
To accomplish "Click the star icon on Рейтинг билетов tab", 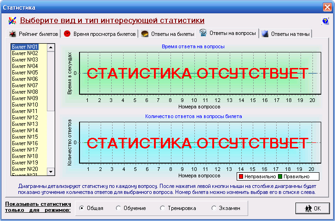I will tap(13, 34).
